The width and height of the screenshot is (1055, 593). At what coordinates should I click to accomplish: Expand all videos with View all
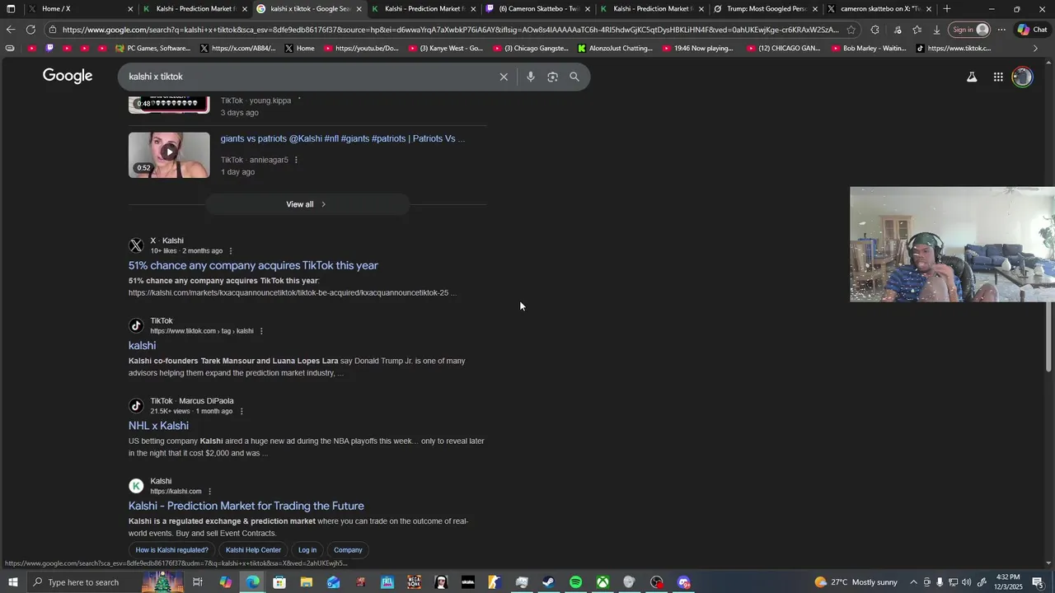307,204
